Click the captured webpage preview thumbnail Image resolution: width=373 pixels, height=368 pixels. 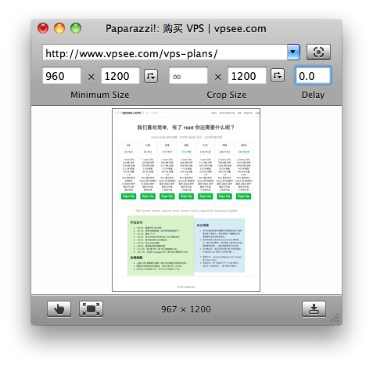pos(186,200)
